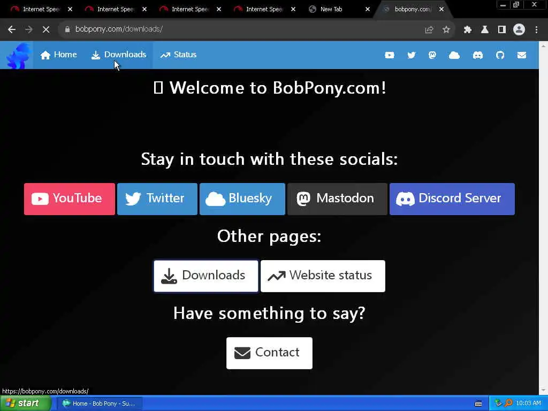Visit the Twitter social button

pos(157,199)
